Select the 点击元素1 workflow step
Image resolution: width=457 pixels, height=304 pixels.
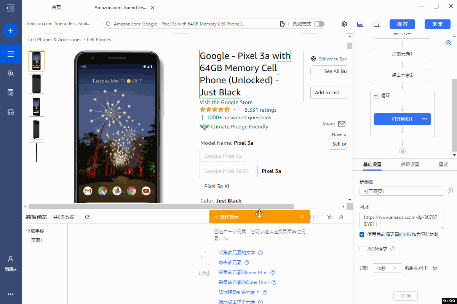pos(402,54)
